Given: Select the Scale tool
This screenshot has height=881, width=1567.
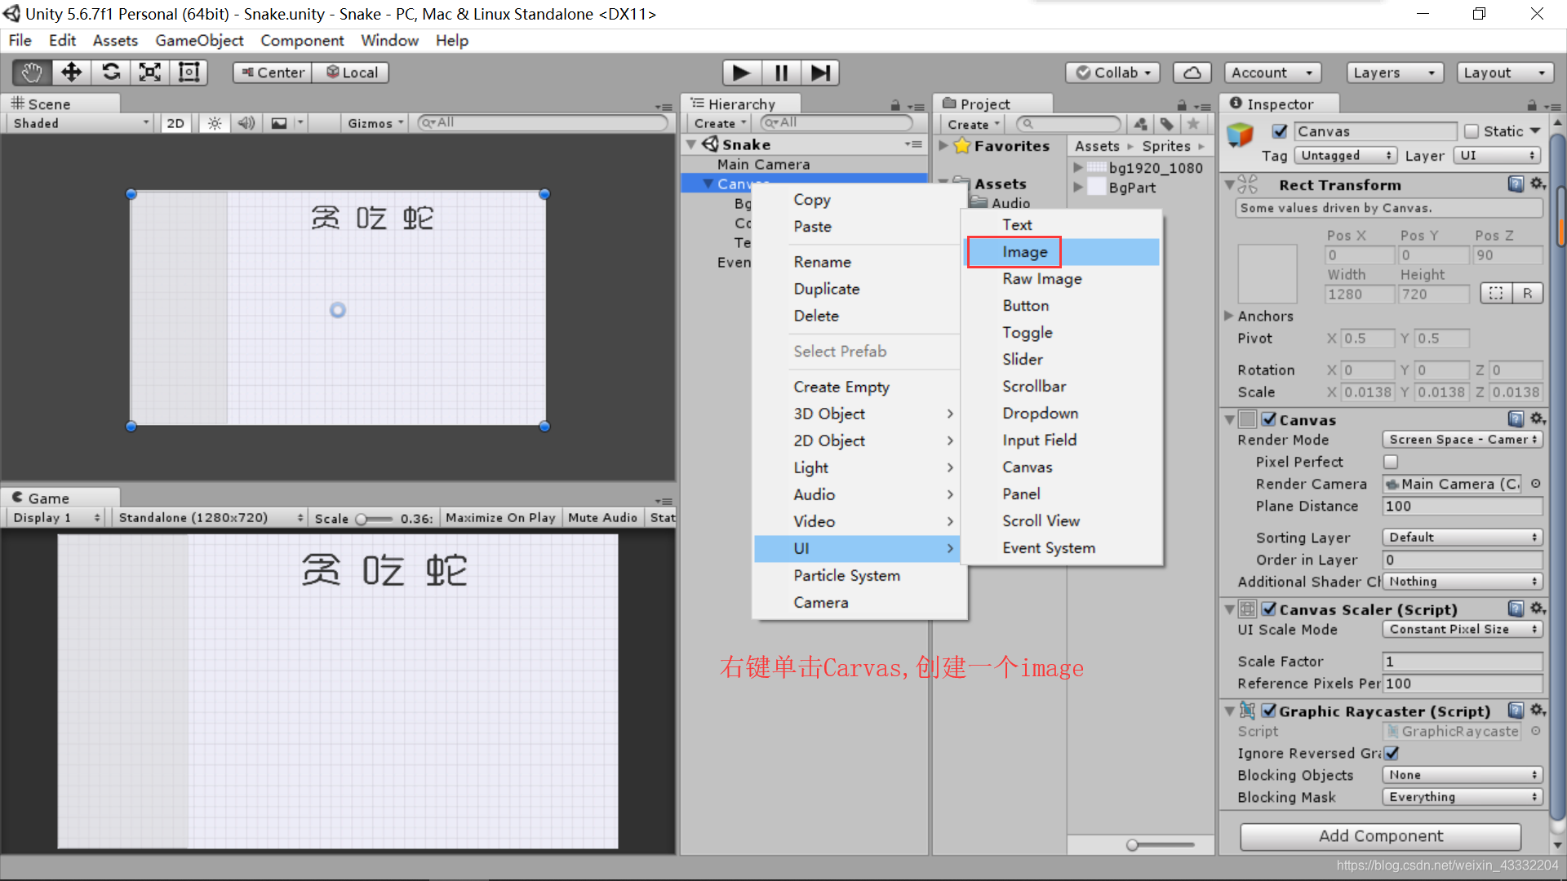Looking at the screenshot, I should [x=149, y=73].
